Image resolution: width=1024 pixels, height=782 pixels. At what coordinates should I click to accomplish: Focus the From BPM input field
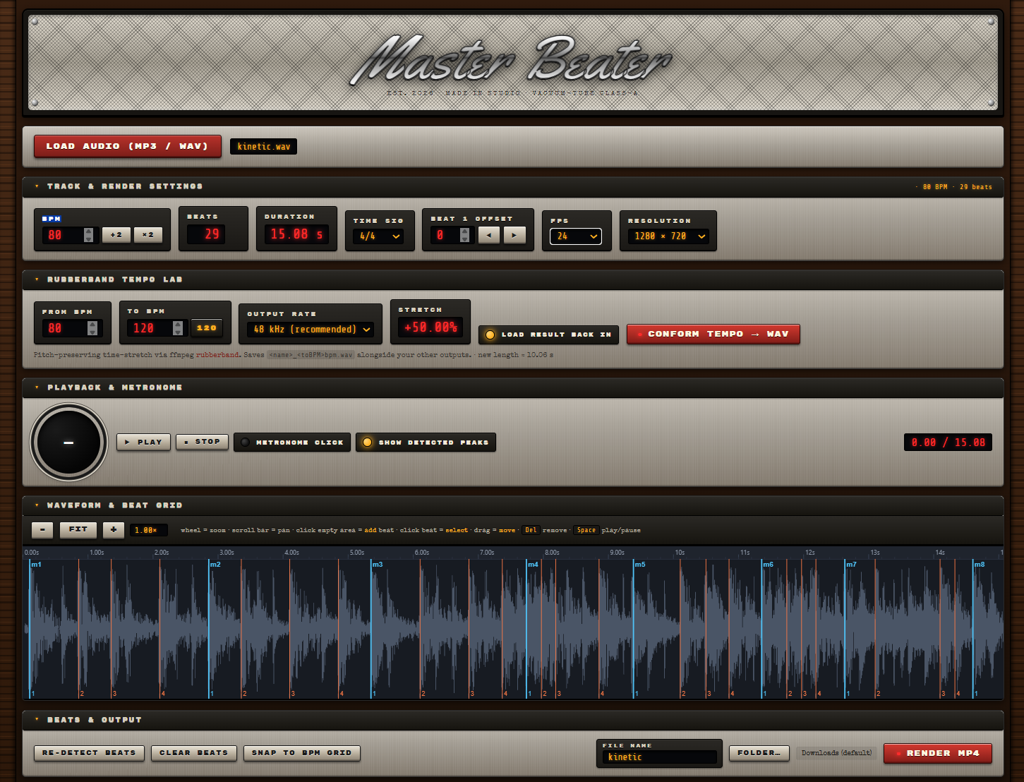pos(71,328)
